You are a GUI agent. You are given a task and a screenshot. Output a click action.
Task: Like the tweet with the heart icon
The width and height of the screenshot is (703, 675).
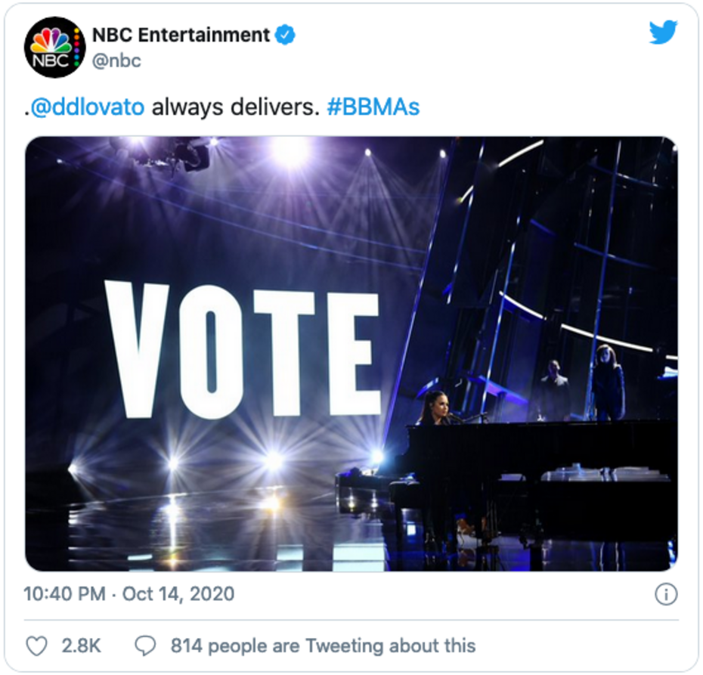click(36, 646)
